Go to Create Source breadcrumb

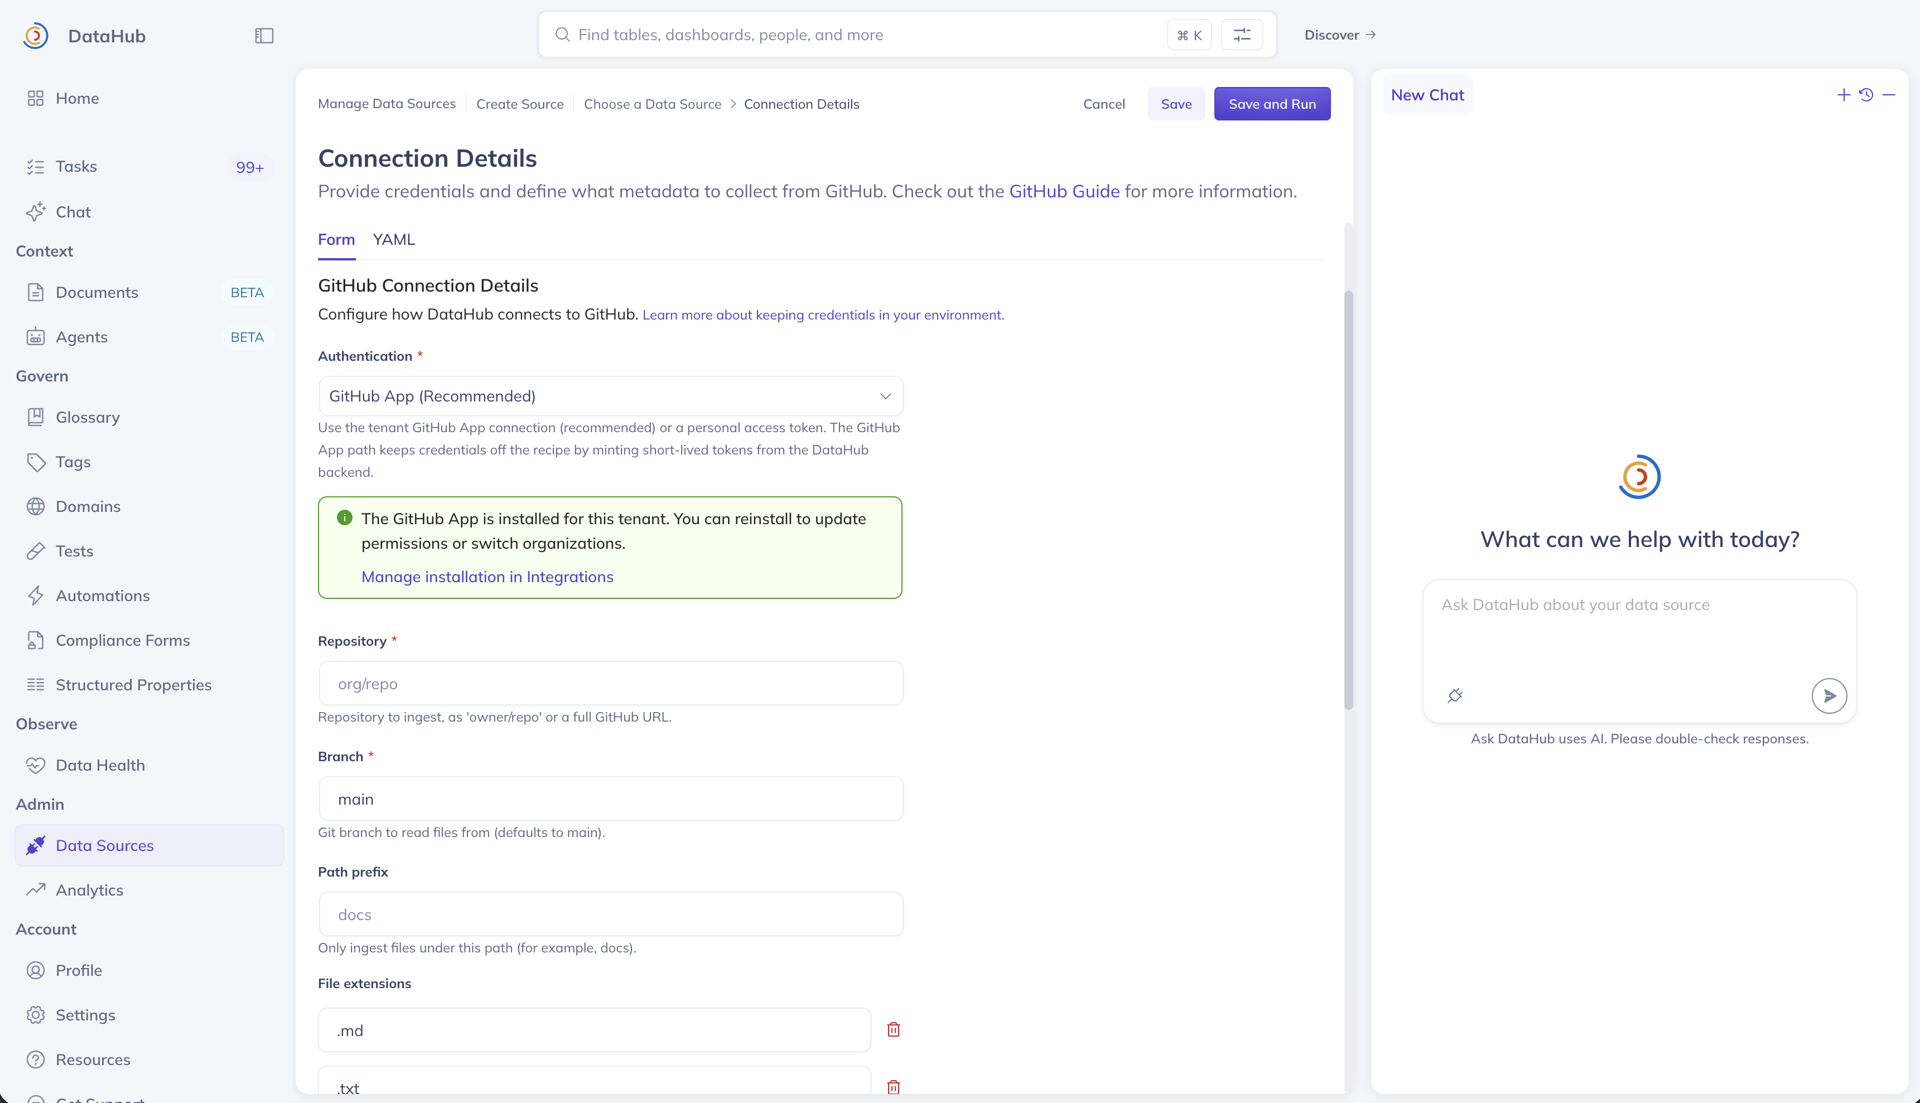(x=520, y=104)
